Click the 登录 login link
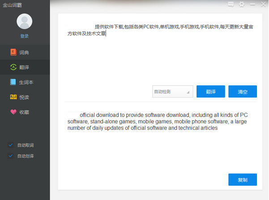The height and width of the screenshot is (200, 269). click(24, 36)
